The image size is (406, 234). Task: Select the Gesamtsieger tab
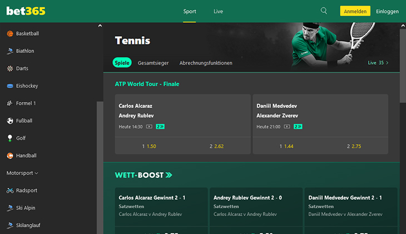tap(153, 63)
